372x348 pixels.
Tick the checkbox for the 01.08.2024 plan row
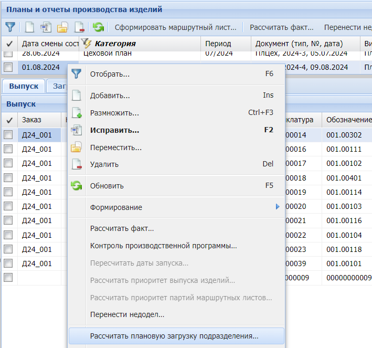pos(8,67)
